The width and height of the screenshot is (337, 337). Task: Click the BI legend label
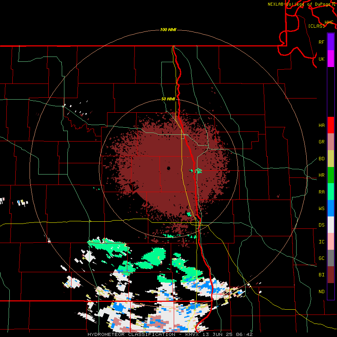tap(322, 275)
